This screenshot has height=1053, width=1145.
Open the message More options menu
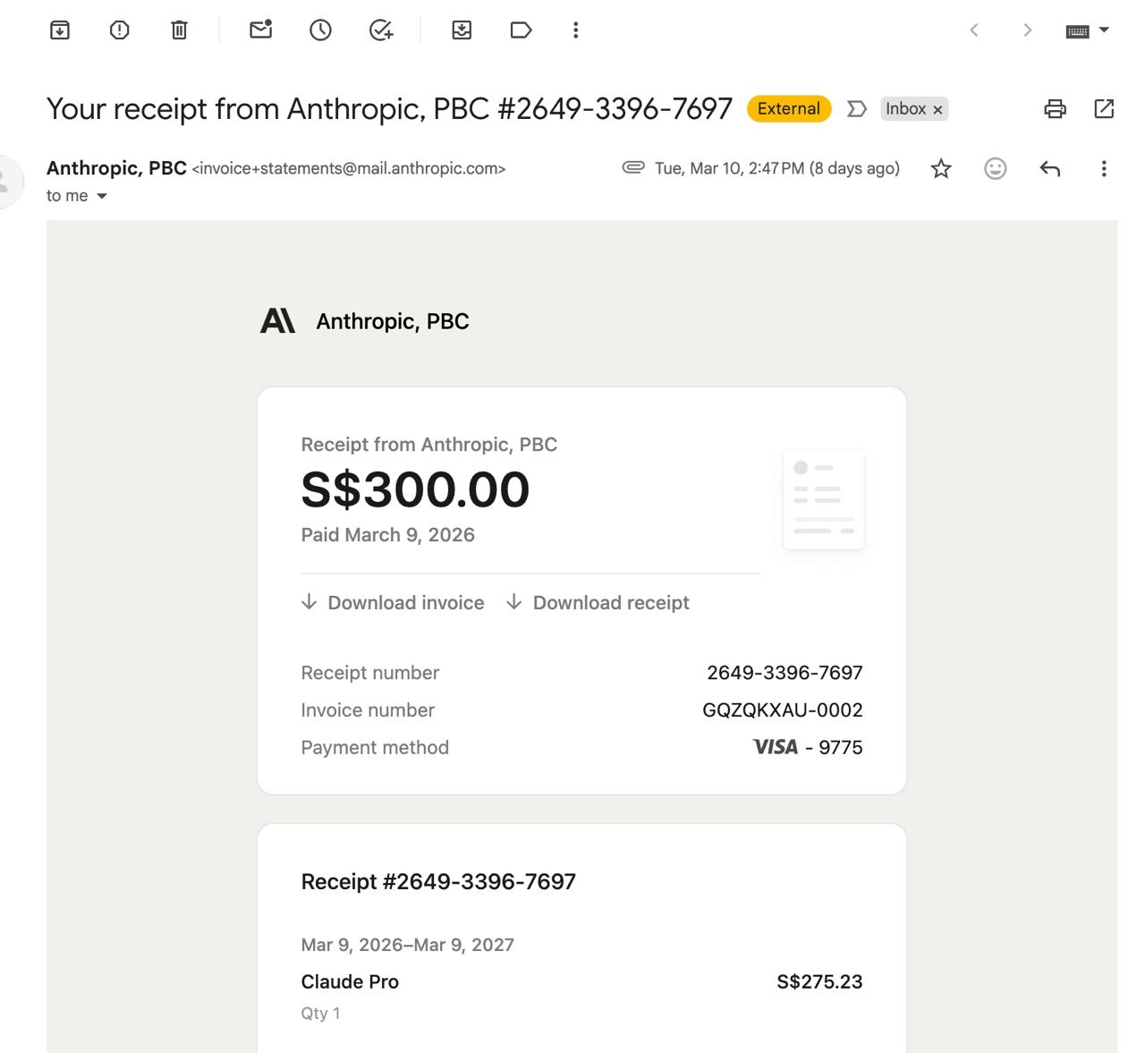(1104, 168)
